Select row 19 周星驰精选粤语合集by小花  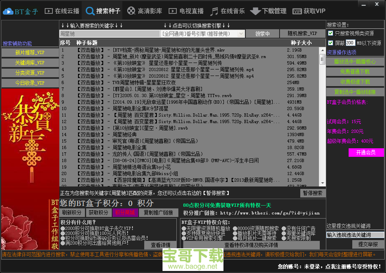189,167
